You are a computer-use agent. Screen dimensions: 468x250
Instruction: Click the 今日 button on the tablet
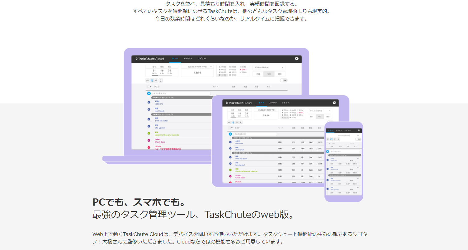tap(320, 116)
